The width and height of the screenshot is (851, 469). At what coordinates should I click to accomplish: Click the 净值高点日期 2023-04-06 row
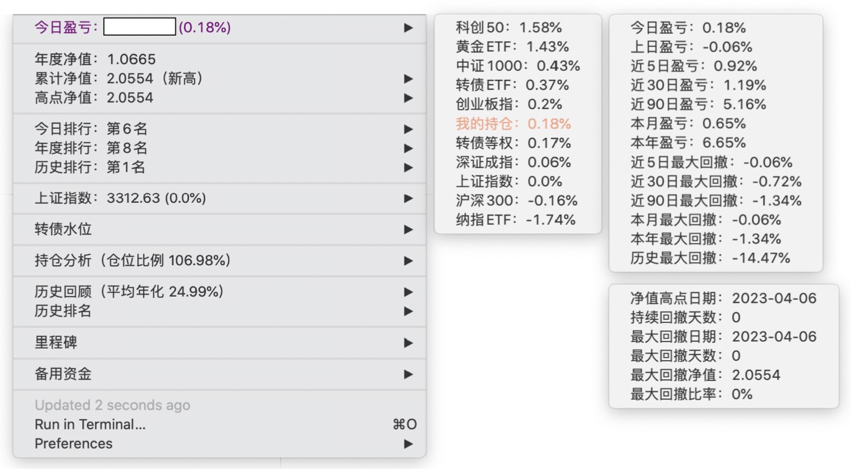(723, 299)
